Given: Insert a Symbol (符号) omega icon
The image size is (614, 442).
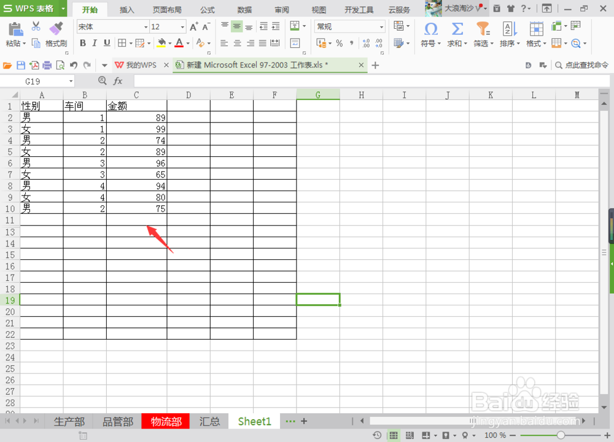Looking at the screenshot, I should click(431, 29).
